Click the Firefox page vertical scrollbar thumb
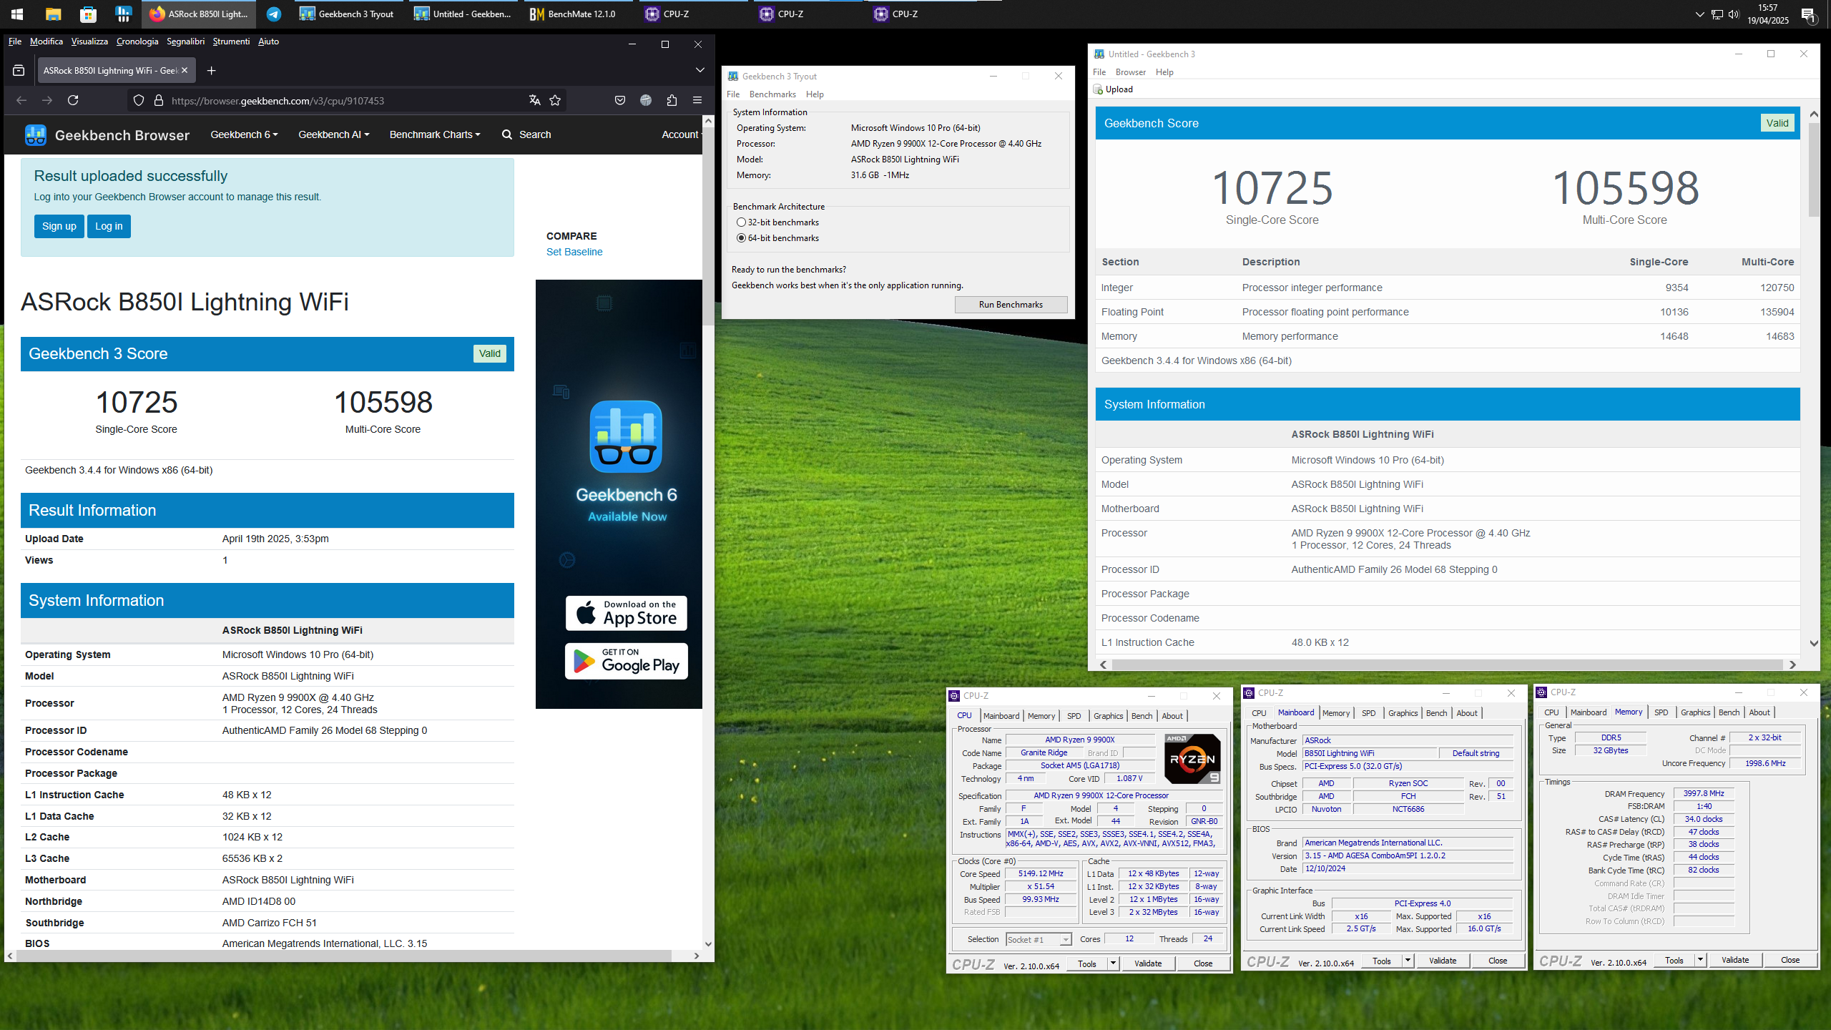The image size is (1831, 1030). [x=708, y=225]
